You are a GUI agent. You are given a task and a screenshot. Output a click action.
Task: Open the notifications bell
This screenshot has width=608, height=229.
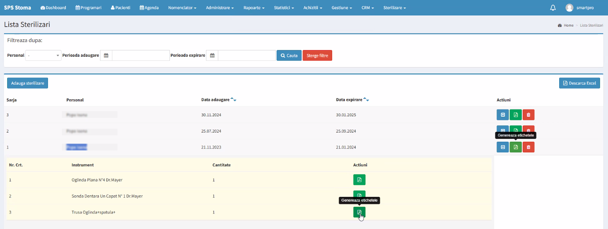pos(553,8)
